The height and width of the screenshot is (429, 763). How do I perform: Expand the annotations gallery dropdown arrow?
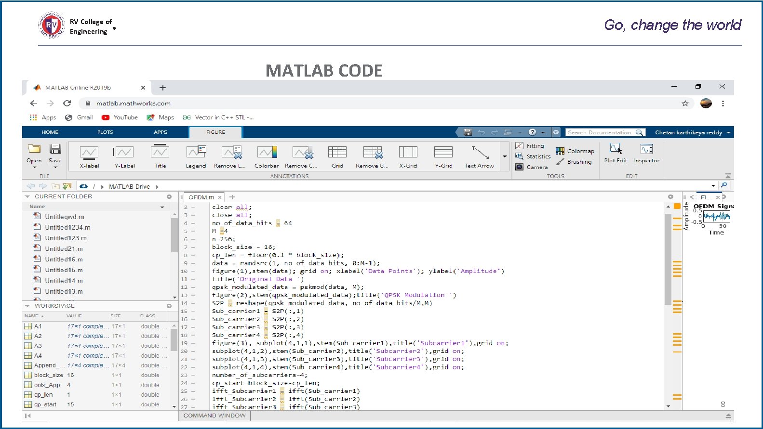[x=505, y=156]
